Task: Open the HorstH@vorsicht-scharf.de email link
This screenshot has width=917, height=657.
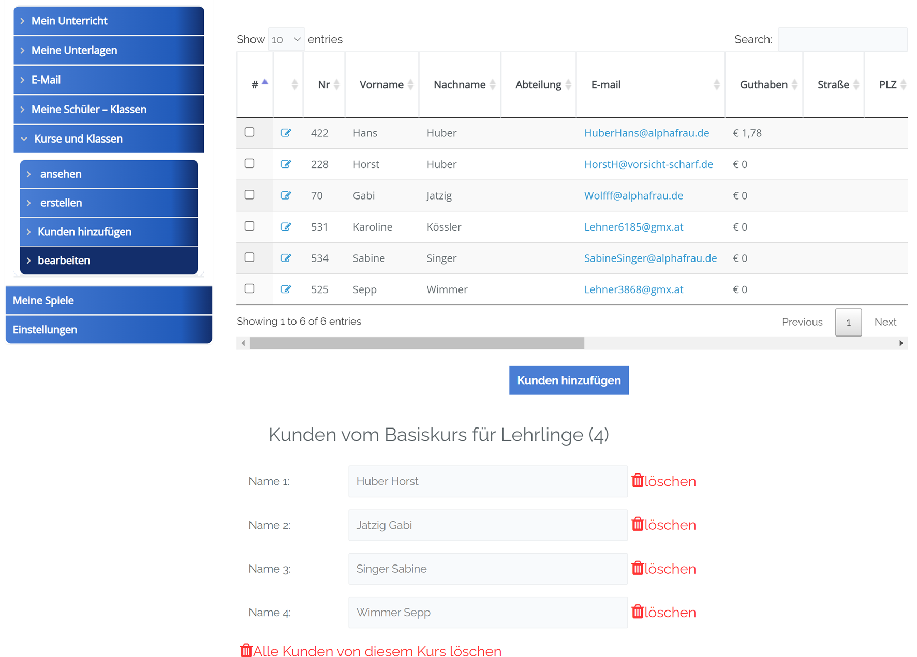Action: pyautogui.click(x=648, y=164)
